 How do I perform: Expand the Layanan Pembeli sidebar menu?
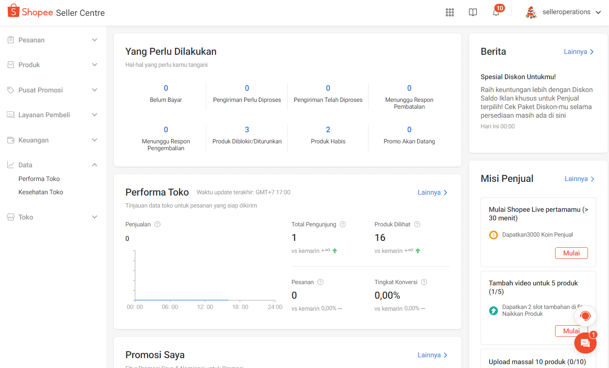point(95,115)
